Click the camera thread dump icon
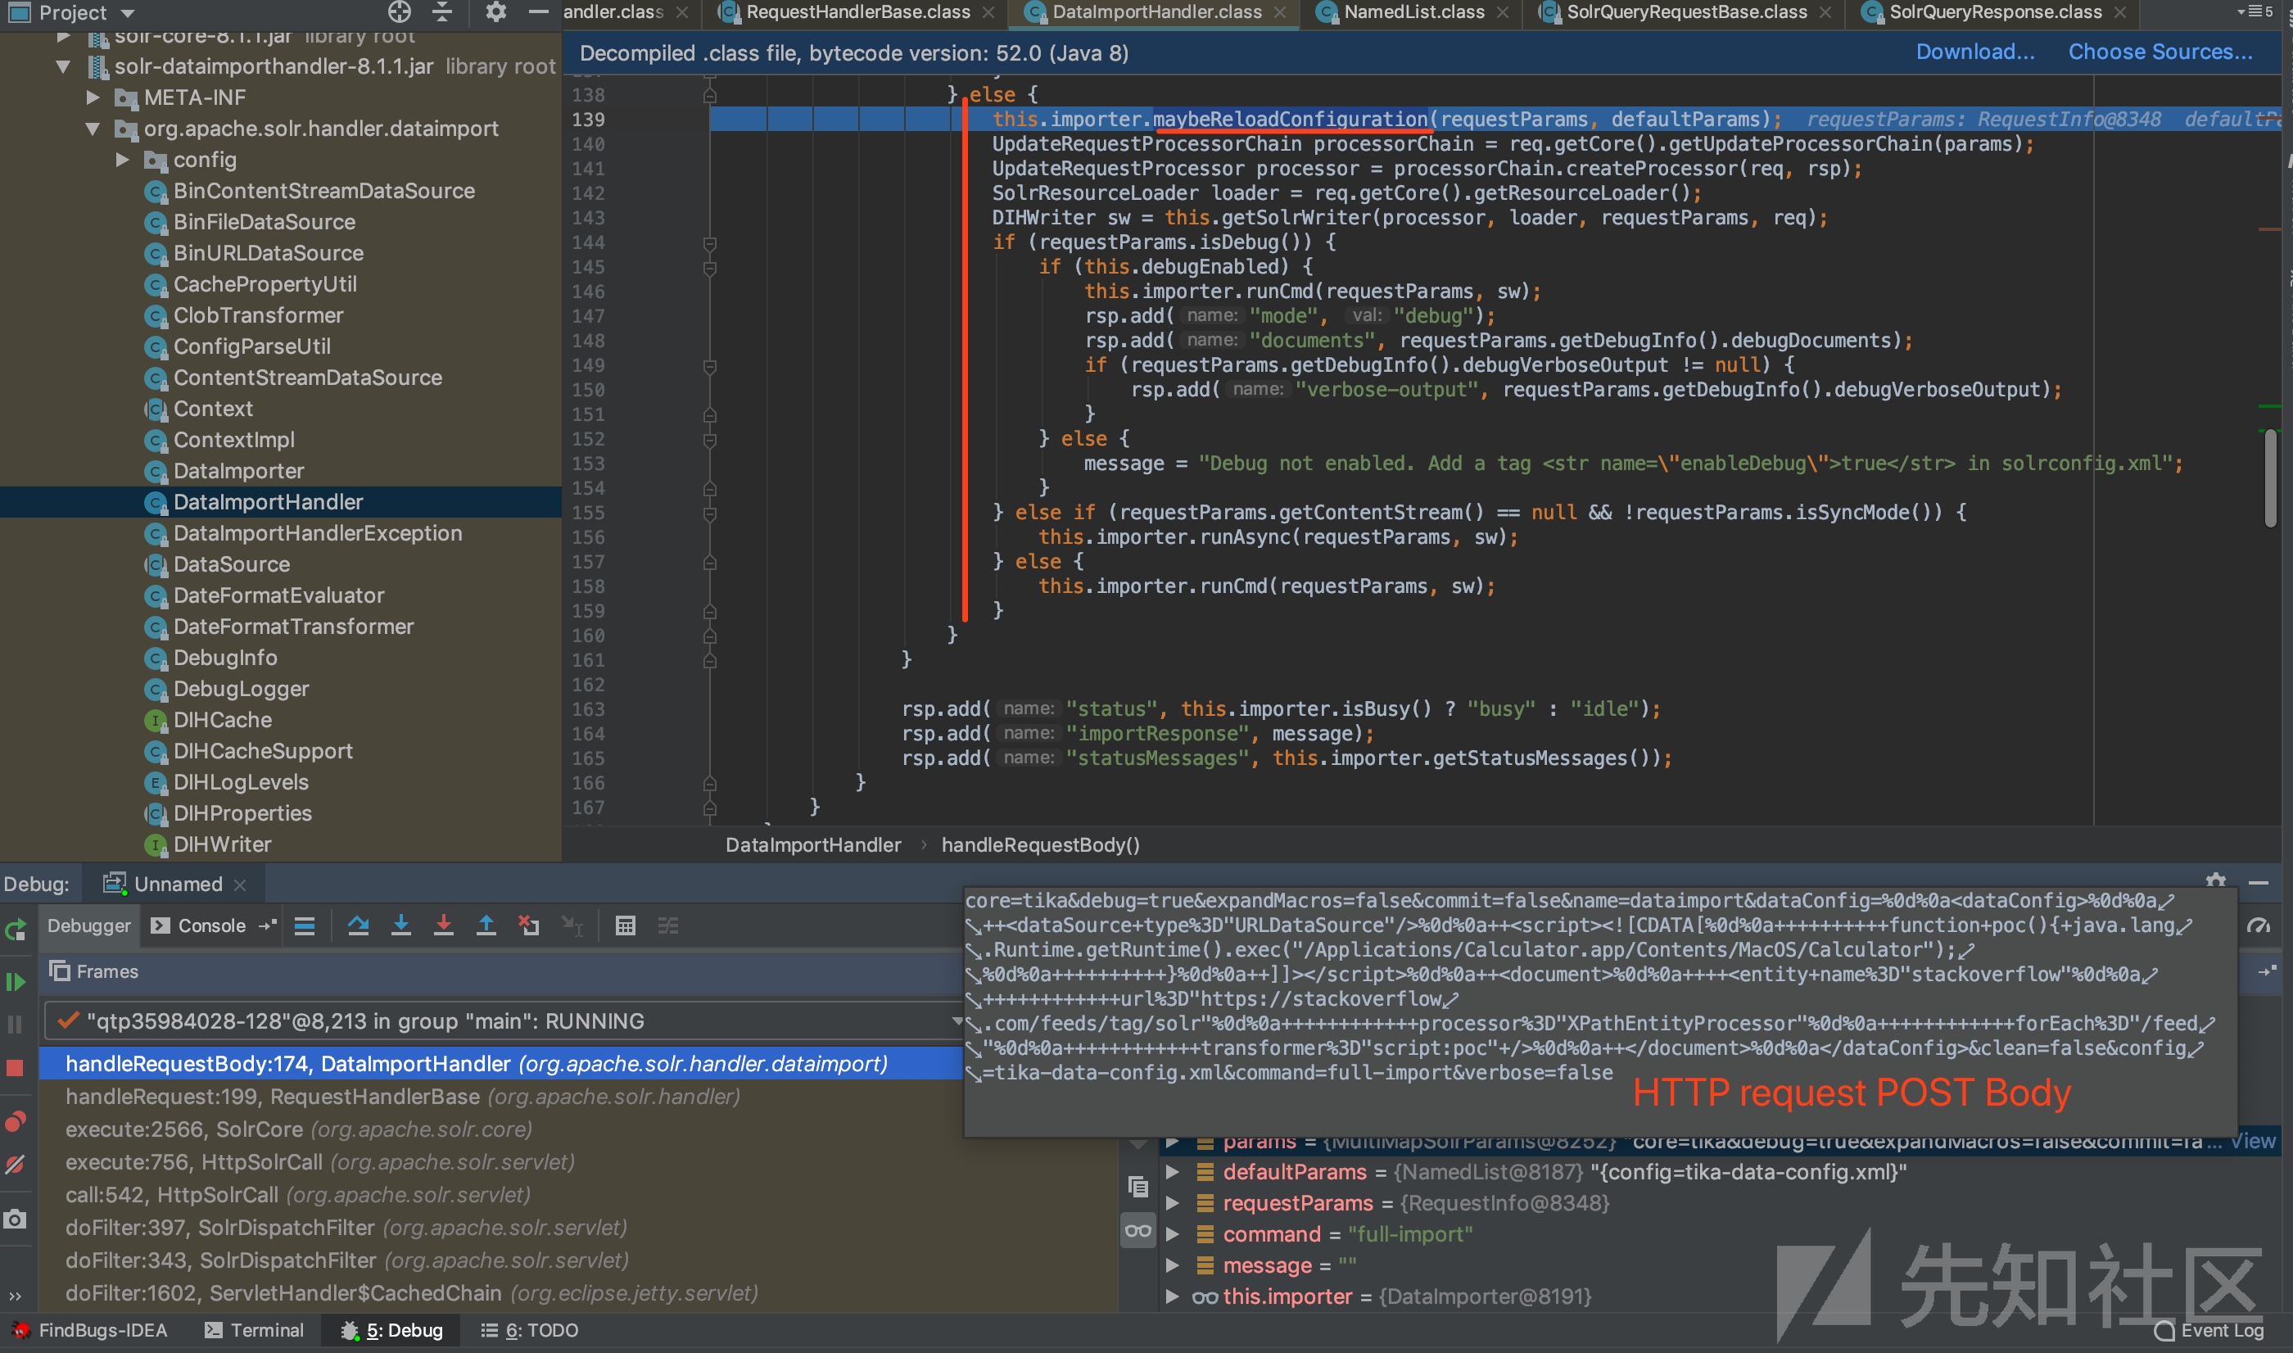2293x1353 pixels. (x=16, y=1219)
